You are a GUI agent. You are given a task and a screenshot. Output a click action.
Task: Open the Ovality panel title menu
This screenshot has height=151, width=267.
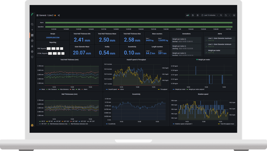107,47
